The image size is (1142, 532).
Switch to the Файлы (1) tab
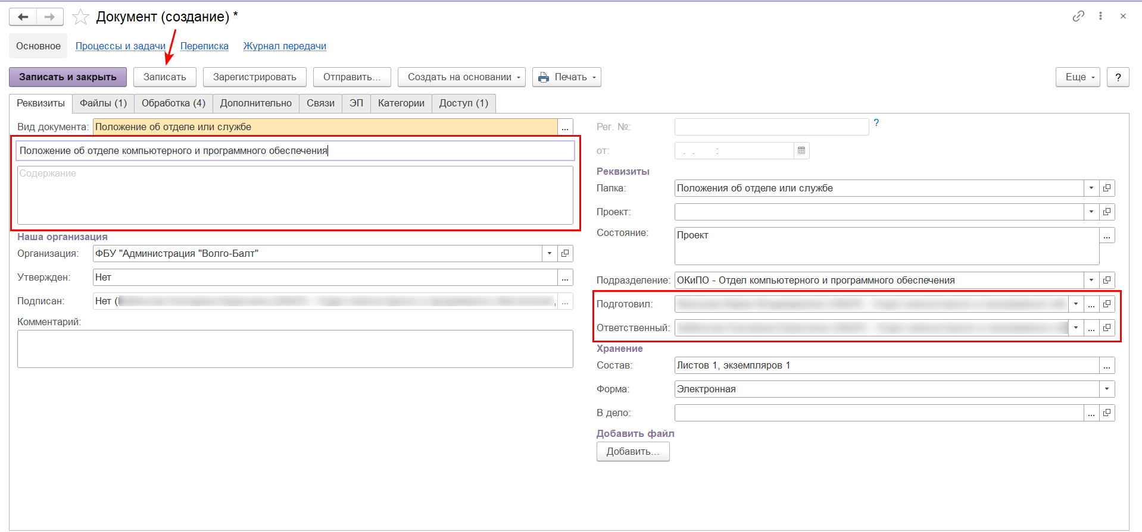tap(103, 103)
